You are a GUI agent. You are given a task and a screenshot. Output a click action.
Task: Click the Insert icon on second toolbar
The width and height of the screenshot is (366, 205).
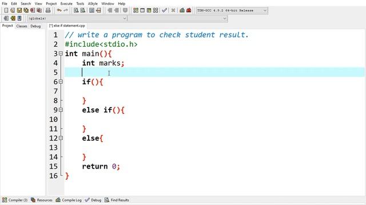click(6, 18)
